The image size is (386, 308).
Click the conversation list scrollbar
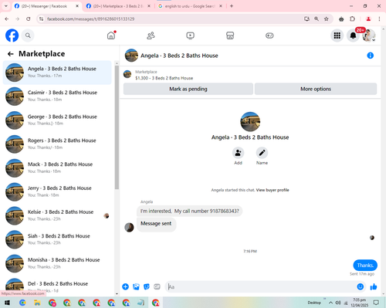click(x=117, y=127)
